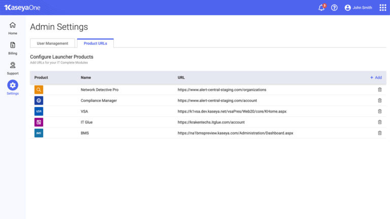Image resolution: width=390 pixels, height=219 pixels.
Task: Click the Configure Launcher Products heading
Action: tap(61, 57)
